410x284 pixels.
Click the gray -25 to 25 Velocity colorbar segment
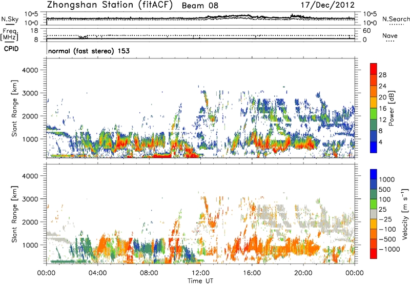click(374, 214)
